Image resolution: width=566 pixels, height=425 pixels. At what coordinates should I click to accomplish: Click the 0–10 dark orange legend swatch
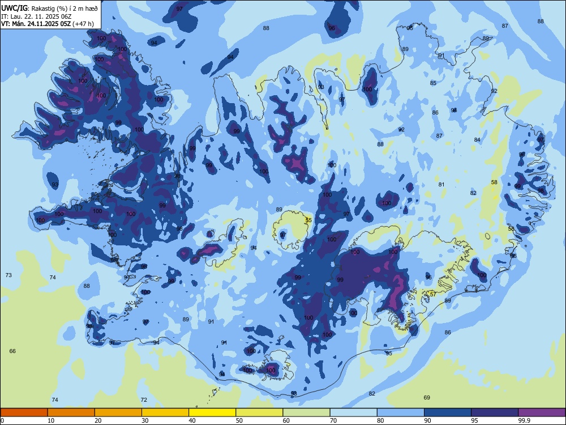pos(24,413)
